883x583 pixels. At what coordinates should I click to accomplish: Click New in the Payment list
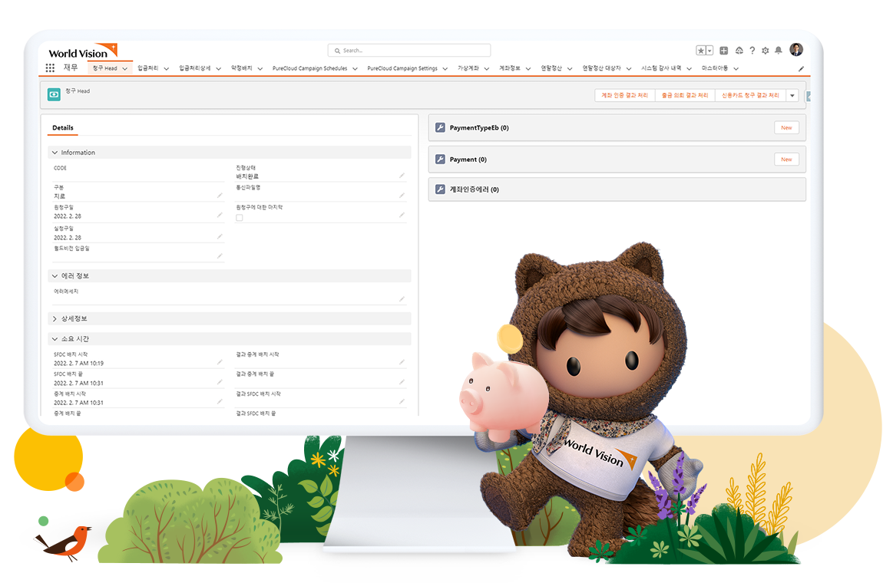(x=787, y=160)
